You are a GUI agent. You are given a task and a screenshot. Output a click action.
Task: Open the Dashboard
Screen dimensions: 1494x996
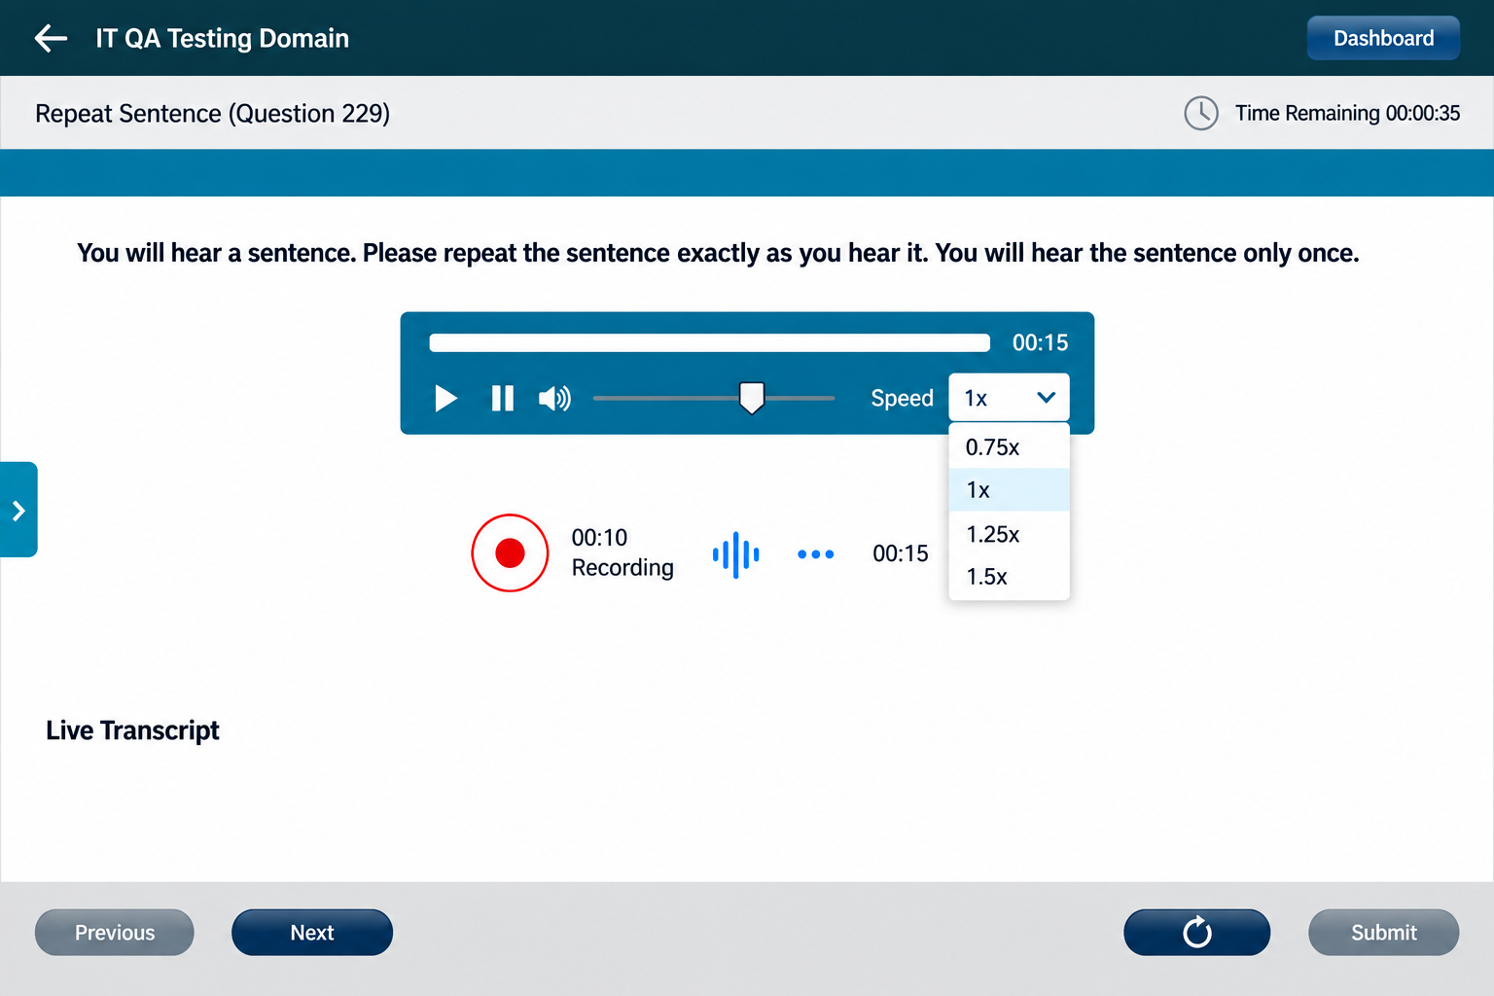(x=1383, y=38)
